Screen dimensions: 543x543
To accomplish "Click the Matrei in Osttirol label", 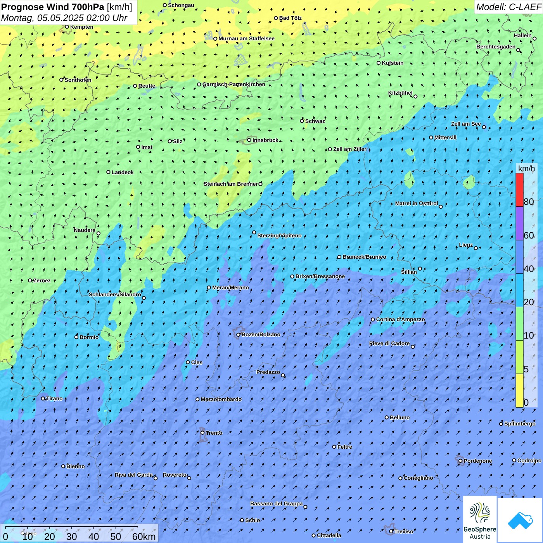I will tap(417, 203).
